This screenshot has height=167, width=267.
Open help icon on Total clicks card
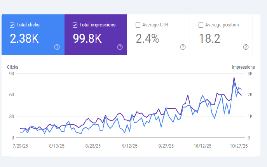click(57, 47)
